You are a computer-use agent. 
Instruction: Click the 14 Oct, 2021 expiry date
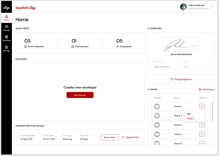click(x=49, y=139)
